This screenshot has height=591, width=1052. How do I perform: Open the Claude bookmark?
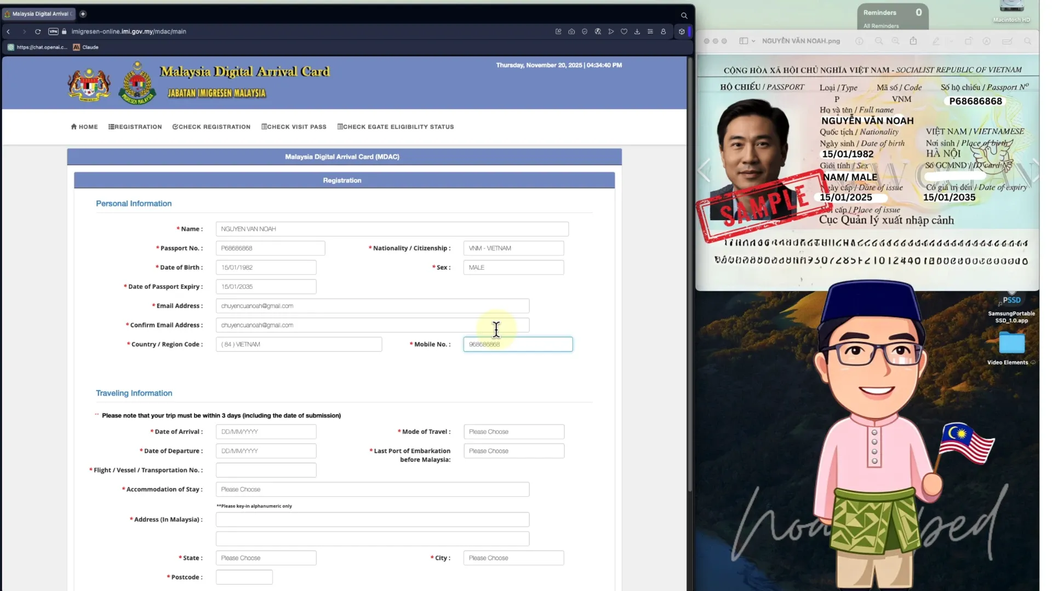point(86,47)
